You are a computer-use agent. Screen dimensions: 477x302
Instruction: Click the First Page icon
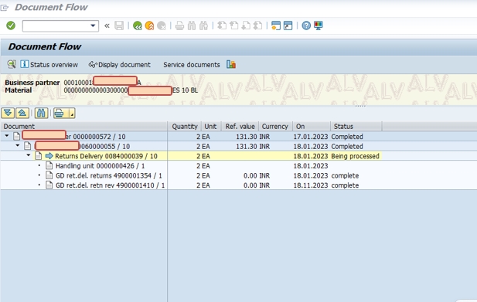point(222,25)
